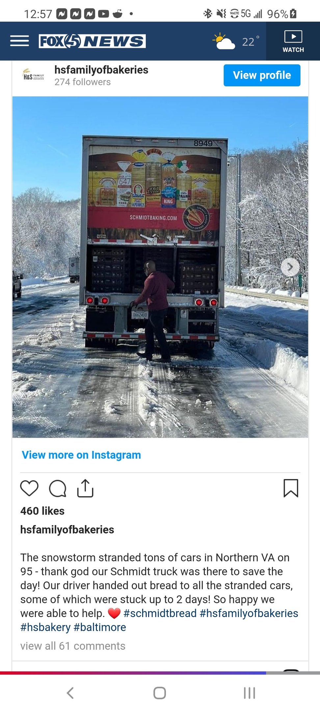Like the post with the heart icon

coord(29,488)
